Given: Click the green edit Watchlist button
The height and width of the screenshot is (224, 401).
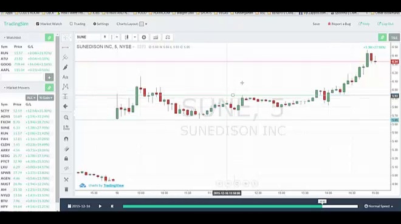Looking at the screenshot, I should point(49,38).
